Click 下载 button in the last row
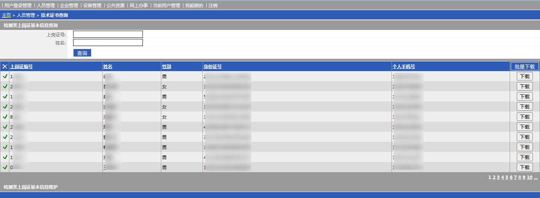This screenshot has height=198, width=540. pos(525,167)
